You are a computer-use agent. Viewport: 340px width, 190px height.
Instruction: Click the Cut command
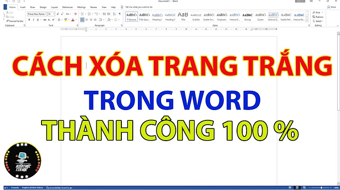pos(9,13)
